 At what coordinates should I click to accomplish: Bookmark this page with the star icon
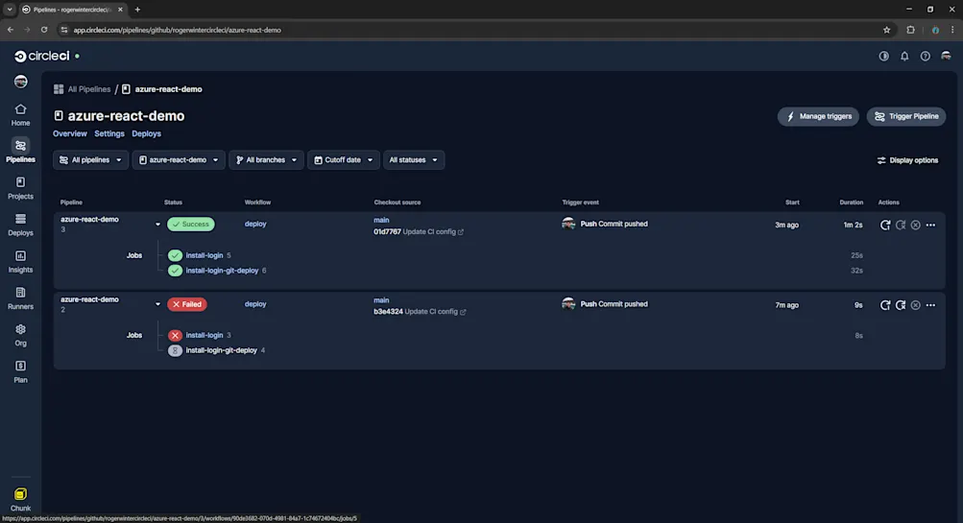click(886, 30)
